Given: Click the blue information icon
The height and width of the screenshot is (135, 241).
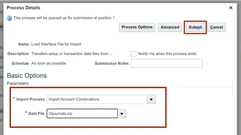Looking at the screenshot, I should point(9,18).
